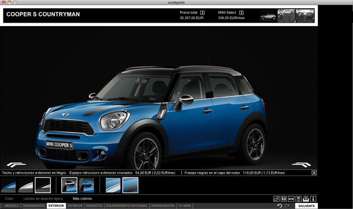The height and width of the screenshot is (209, 353).
Task: Click 'Espejos retrovisors exteriores cromados' text
Action: tap(101, 173)
